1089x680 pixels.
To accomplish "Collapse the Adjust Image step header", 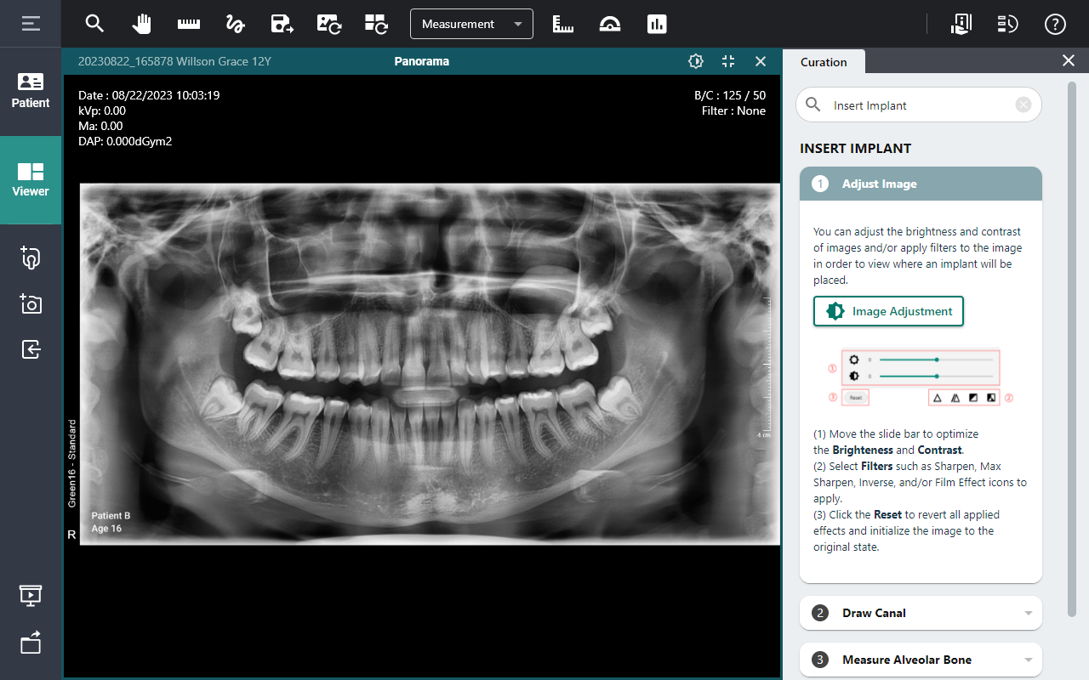I will 921,184.
